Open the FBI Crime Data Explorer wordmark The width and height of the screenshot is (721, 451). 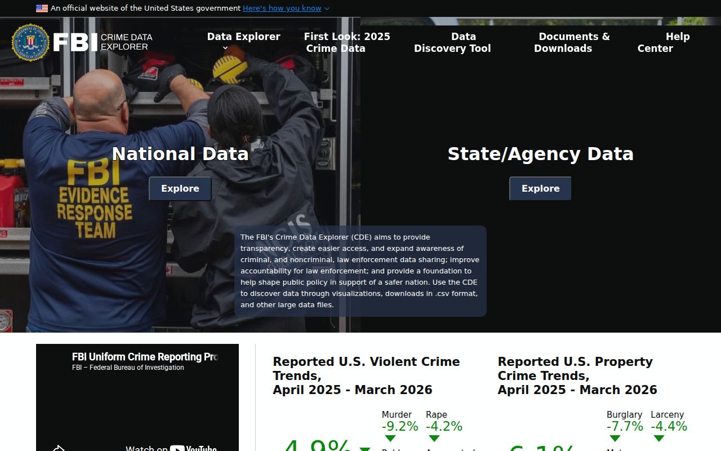(x=103, y=42)
